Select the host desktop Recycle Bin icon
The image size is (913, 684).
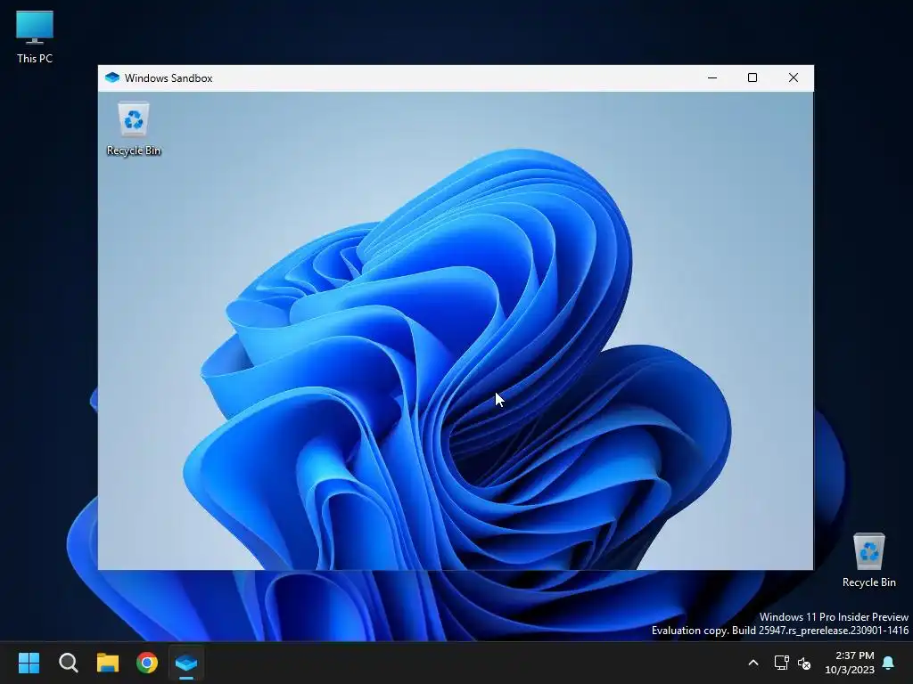(x=868, y=561)
